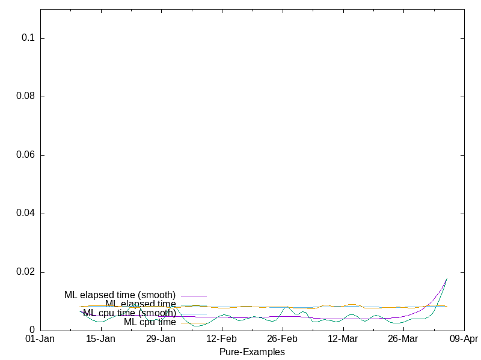Image resolution: width=481 pixels, height=360 pixels.
Task: Click the 'ML elapsed time (smooth)' legend label
Action: coord(120,295)
